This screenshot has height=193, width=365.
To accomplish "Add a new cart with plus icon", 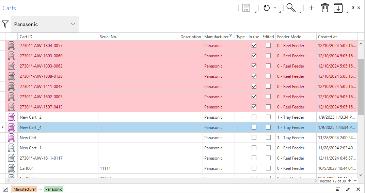I will pyautogui.click(x=312, y=8).
